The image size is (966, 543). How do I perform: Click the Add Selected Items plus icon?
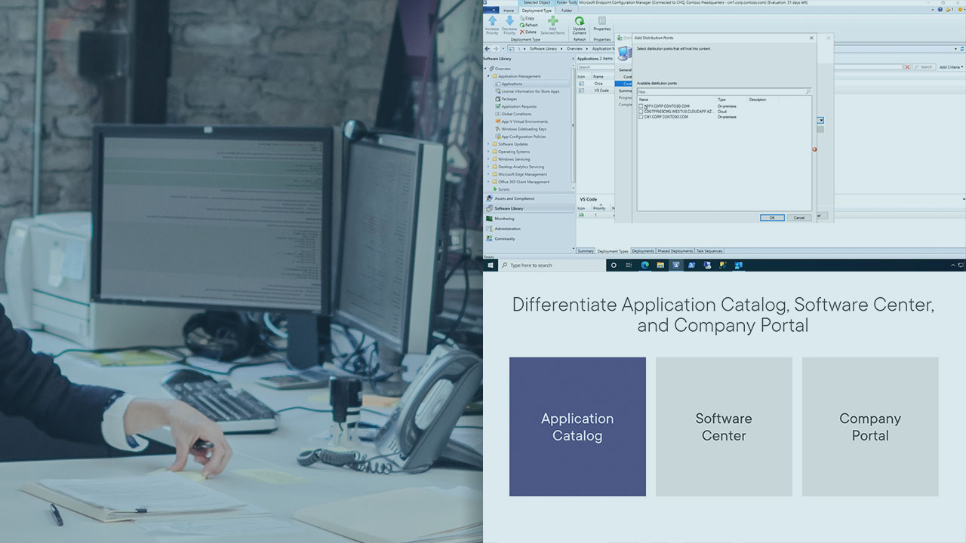coord(552,22)
